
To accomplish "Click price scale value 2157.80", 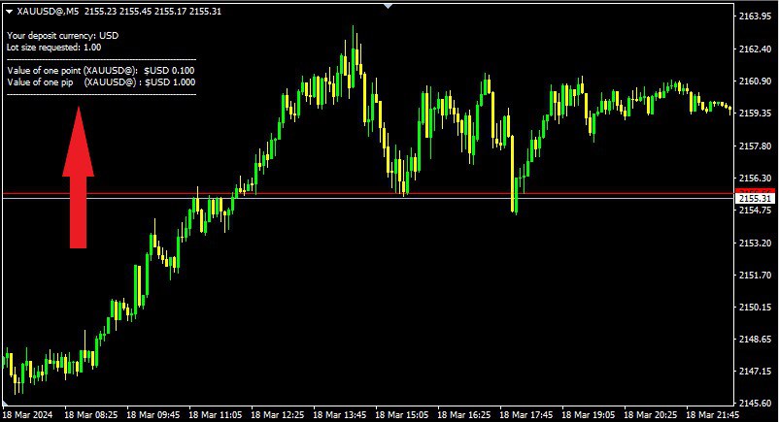I will pyautogui.click(x=755, y=146).
